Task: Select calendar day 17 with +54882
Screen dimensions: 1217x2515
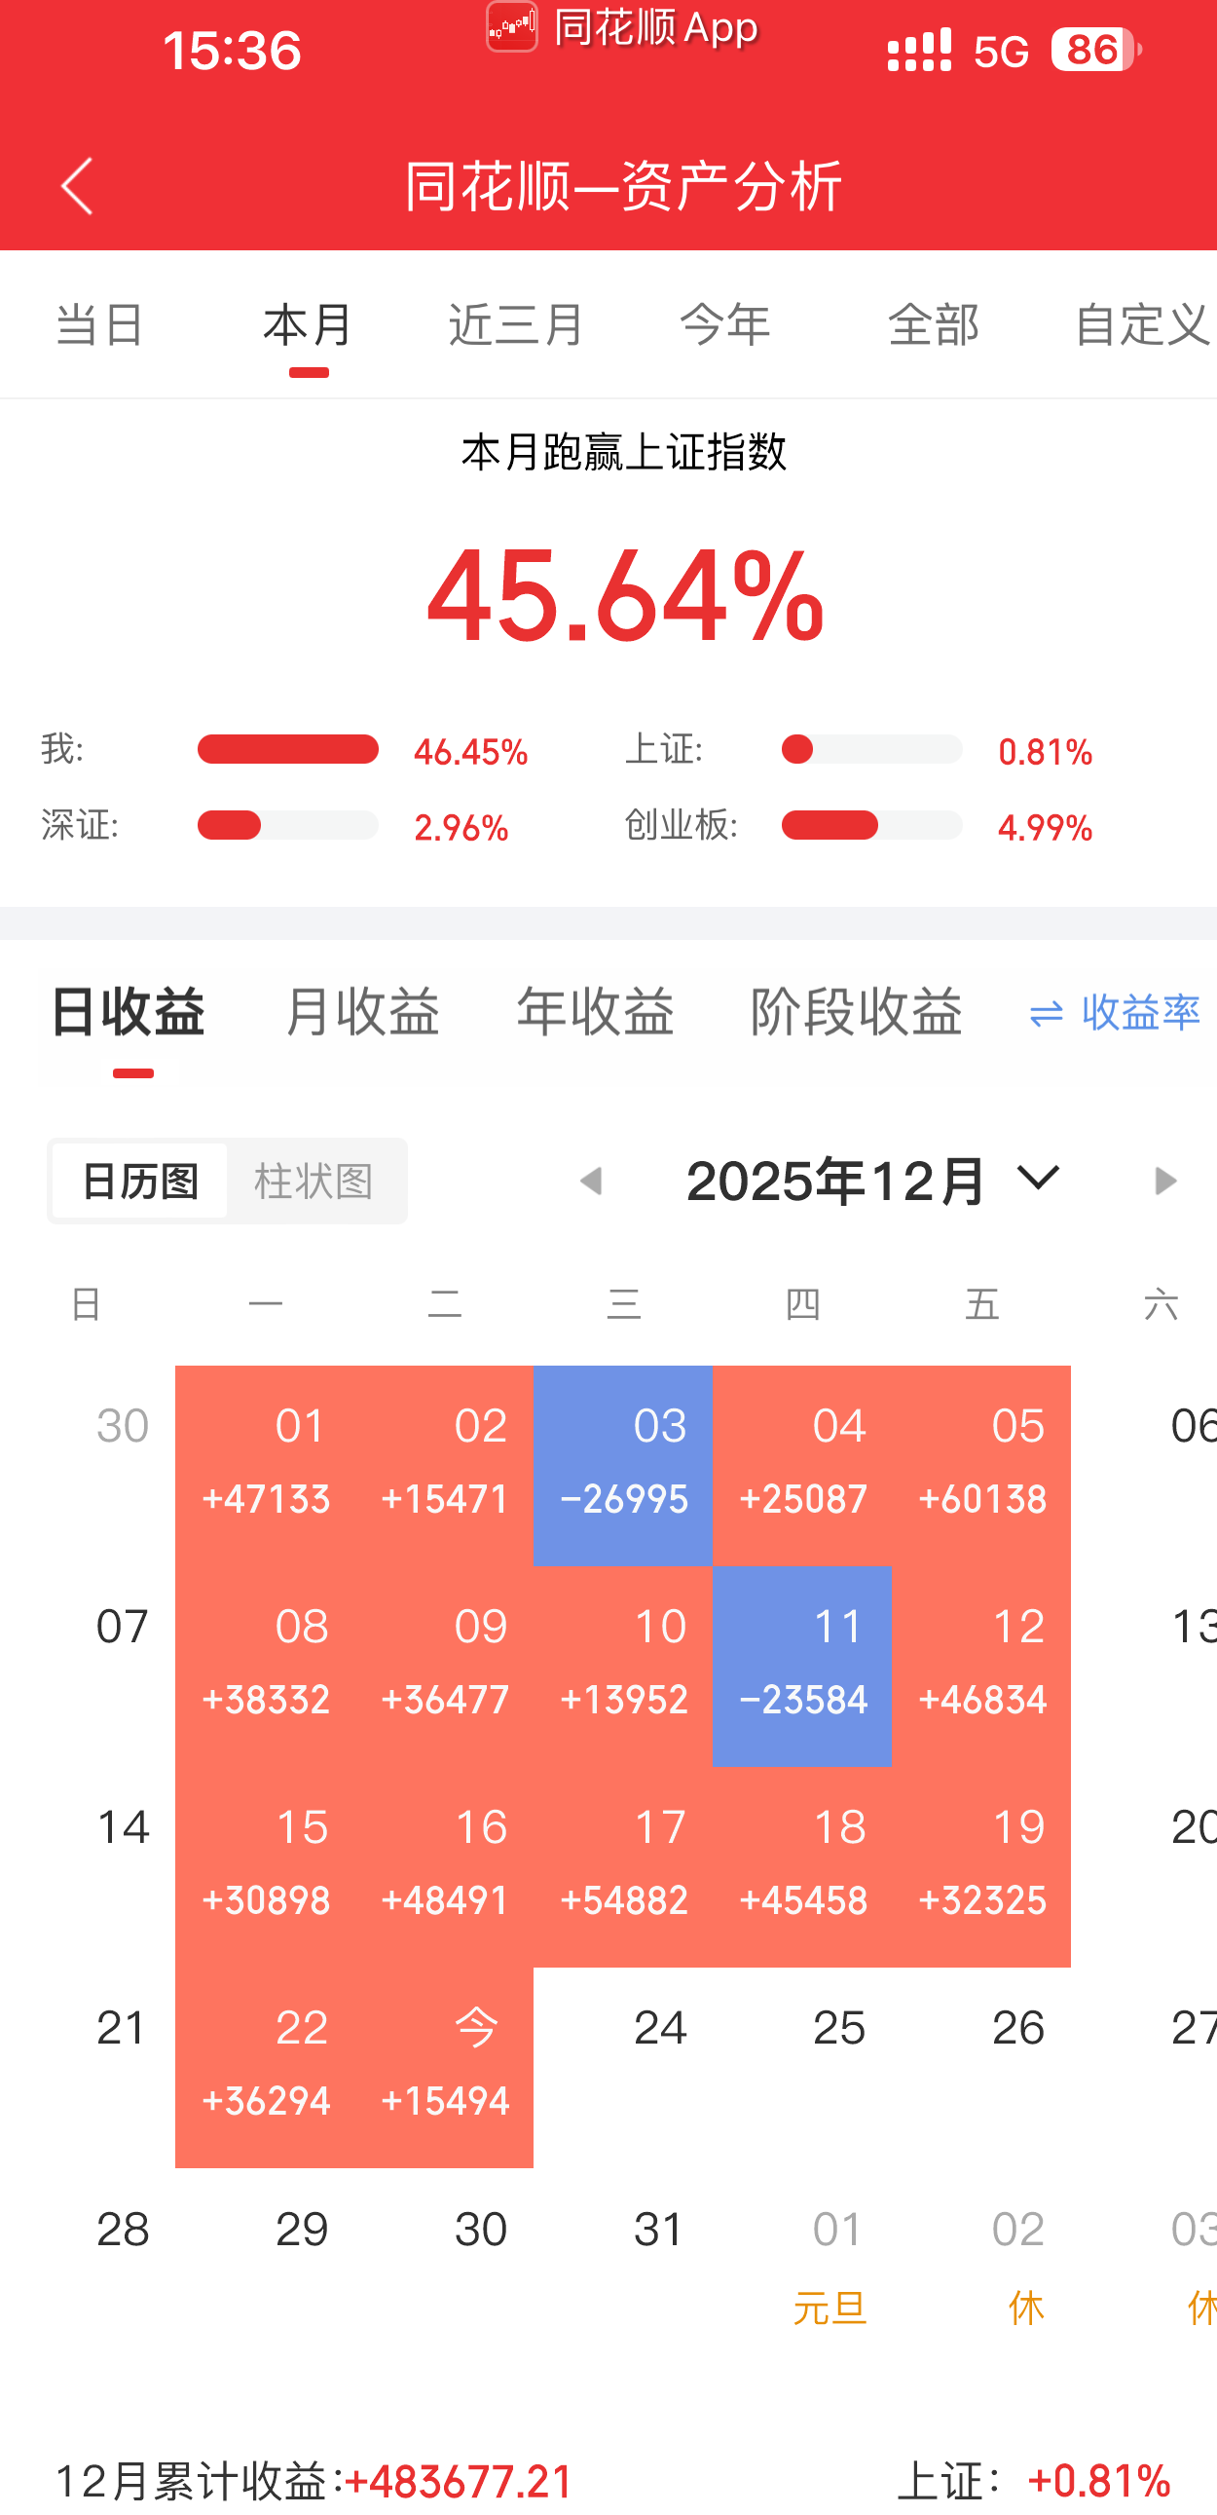Action: pyautogui.click(x=624, y=1866)
